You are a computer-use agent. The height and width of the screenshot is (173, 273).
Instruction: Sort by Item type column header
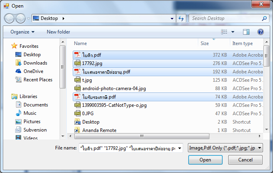[243, 43]
